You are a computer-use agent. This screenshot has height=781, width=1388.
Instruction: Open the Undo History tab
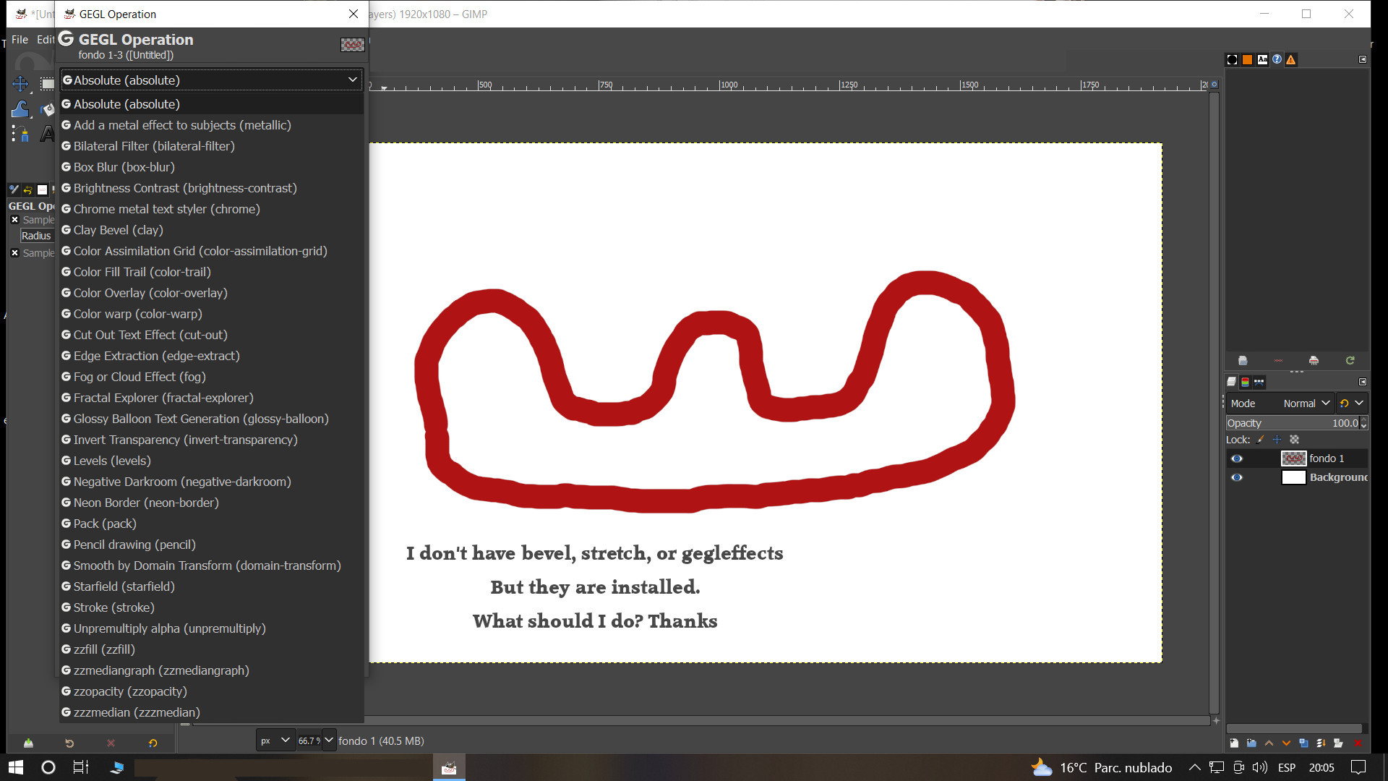27,189
